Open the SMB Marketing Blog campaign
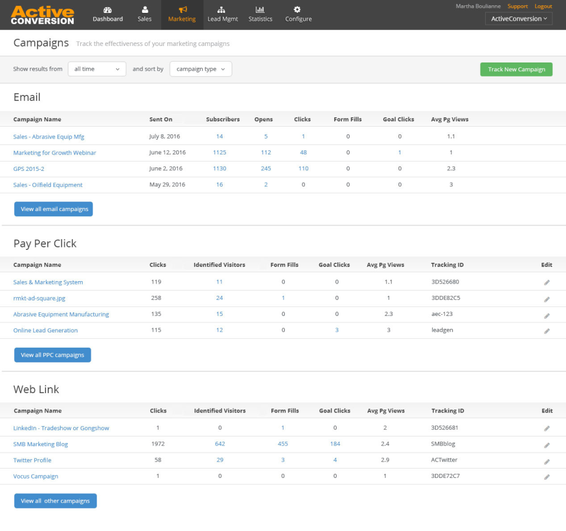 [x=40, y=444]
